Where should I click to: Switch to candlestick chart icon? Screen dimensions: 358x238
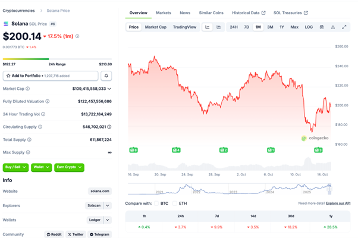(219, 27)
